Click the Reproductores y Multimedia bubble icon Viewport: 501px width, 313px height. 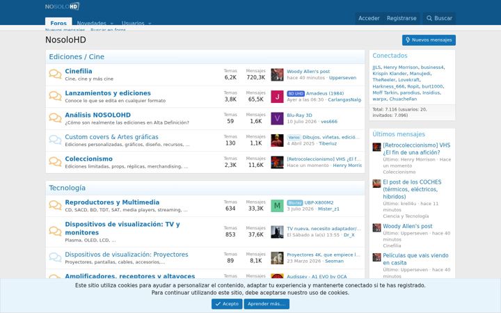click(x=55, y=205)
